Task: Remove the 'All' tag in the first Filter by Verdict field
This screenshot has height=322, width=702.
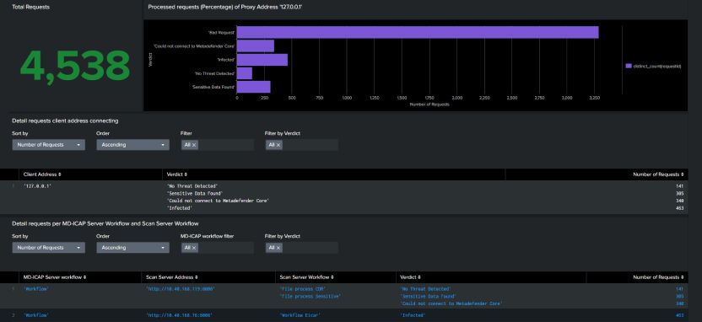Action: point(278,145)
